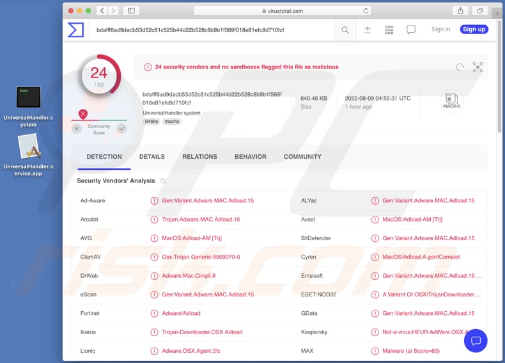
Task: Click the eScan vendor name
Action: pos(88,294)
